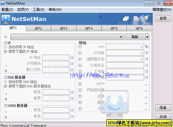173x127 pixels.
Task: Click the get-current icon beside 计算机名 field
Action: point(146,65)
